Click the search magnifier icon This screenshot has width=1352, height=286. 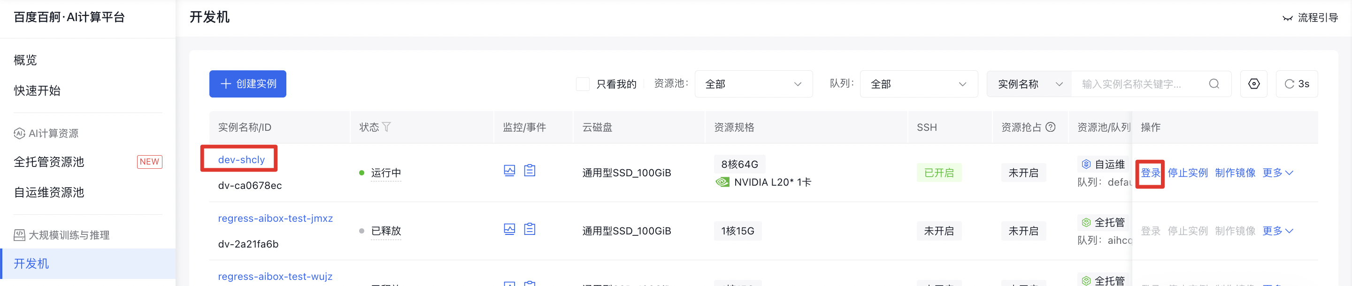(1214, 84)
